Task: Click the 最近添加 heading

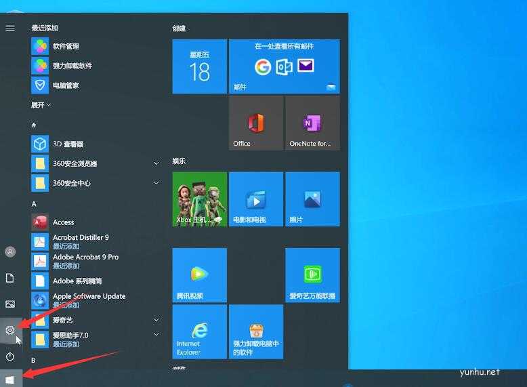Action: (45, 28)
